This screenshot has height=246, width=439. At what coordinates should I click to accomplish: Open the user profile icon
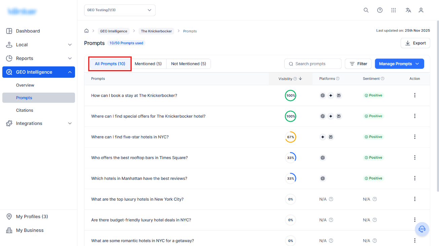click(421, 10)
